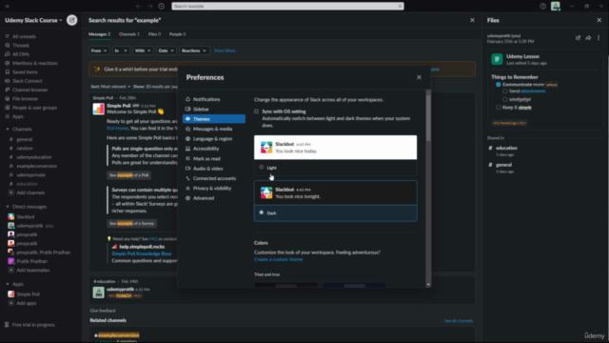Switch to the Channels 1 tab
Image resolution: width=609 pixels, height=343 pixels.
129,34
